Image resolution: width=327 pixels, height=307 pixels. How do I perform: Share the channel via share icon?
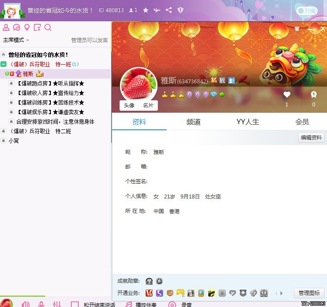coord(169,10)
